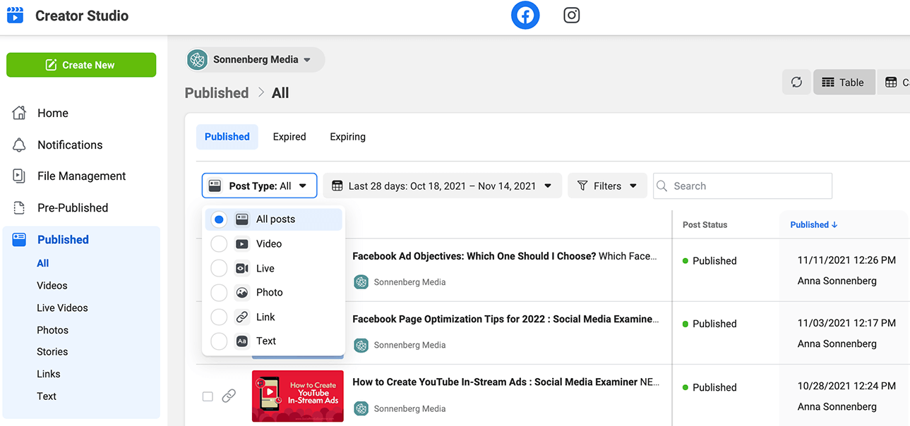Click the Published section icon in sidebar
Viewport: 910px width, 426px height.
click(x=19, y=240)
